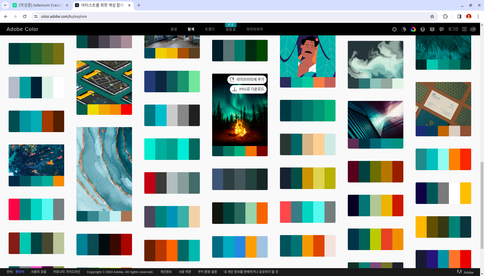
Task: Open the help question mark icon
Action: coord(422,29)
